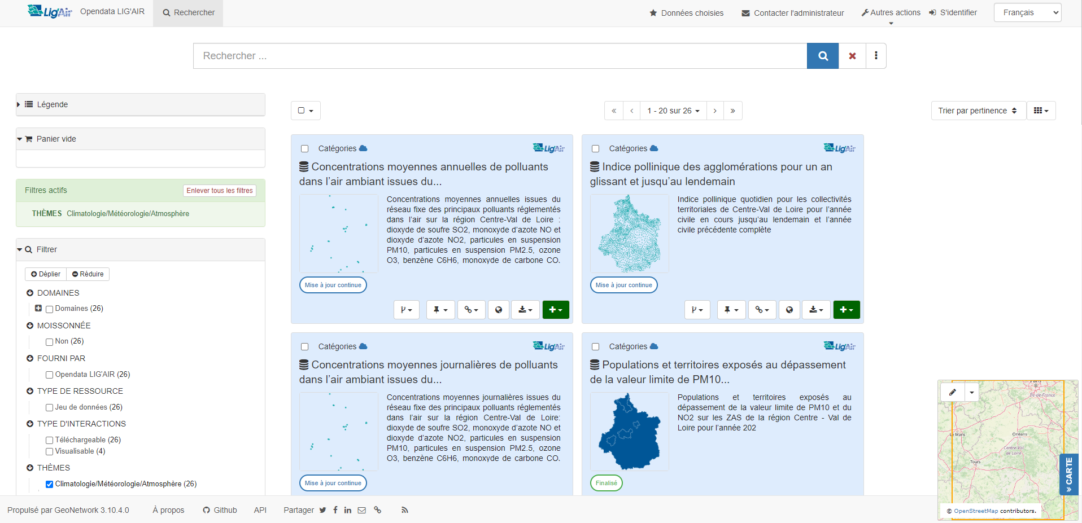Go to previous results page
Screen dimensions: 1082x523
coord(631,111)
